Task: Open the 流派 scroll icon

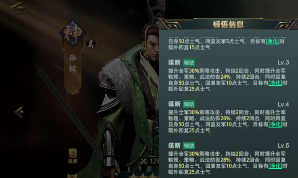Action: tap(73, 155)
